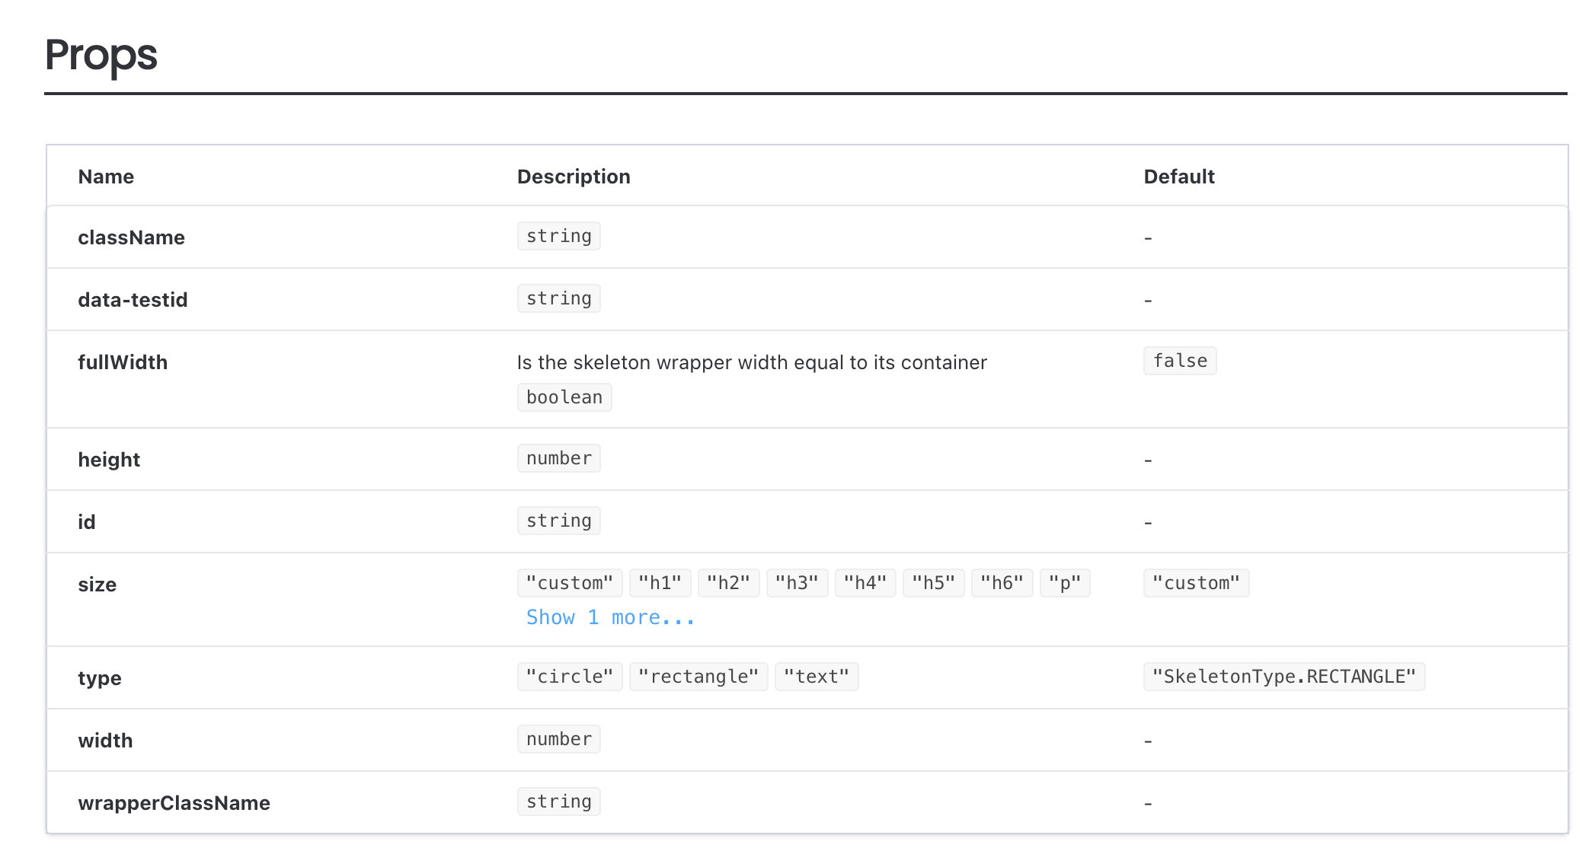Select the "text" type badge
This screenshot has width=1595, height=854.
pyautogui.click(x=817, y=676)
